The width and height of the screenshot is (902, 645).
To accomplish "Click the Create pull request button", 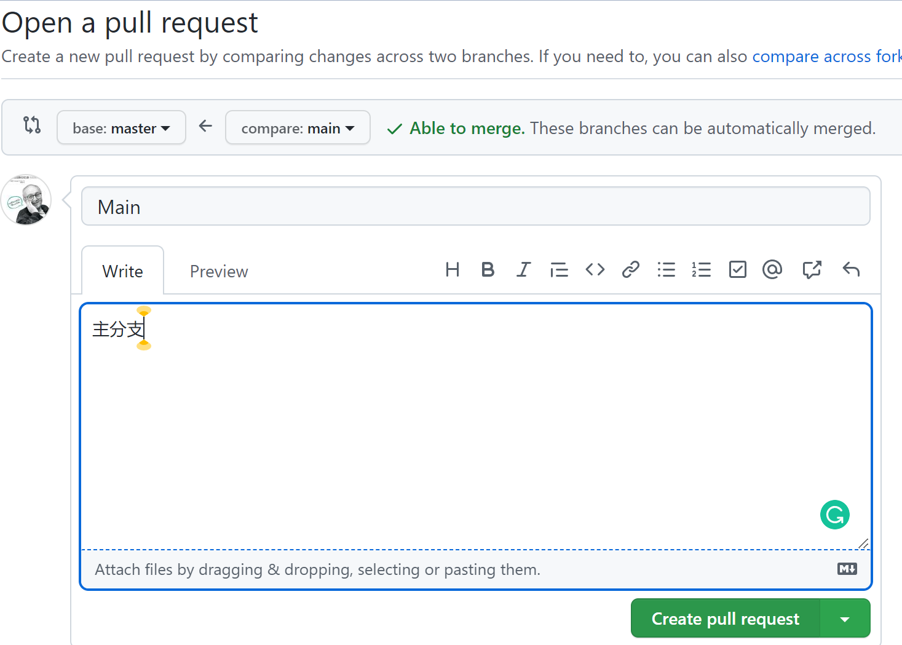I will tap(726, 619).
